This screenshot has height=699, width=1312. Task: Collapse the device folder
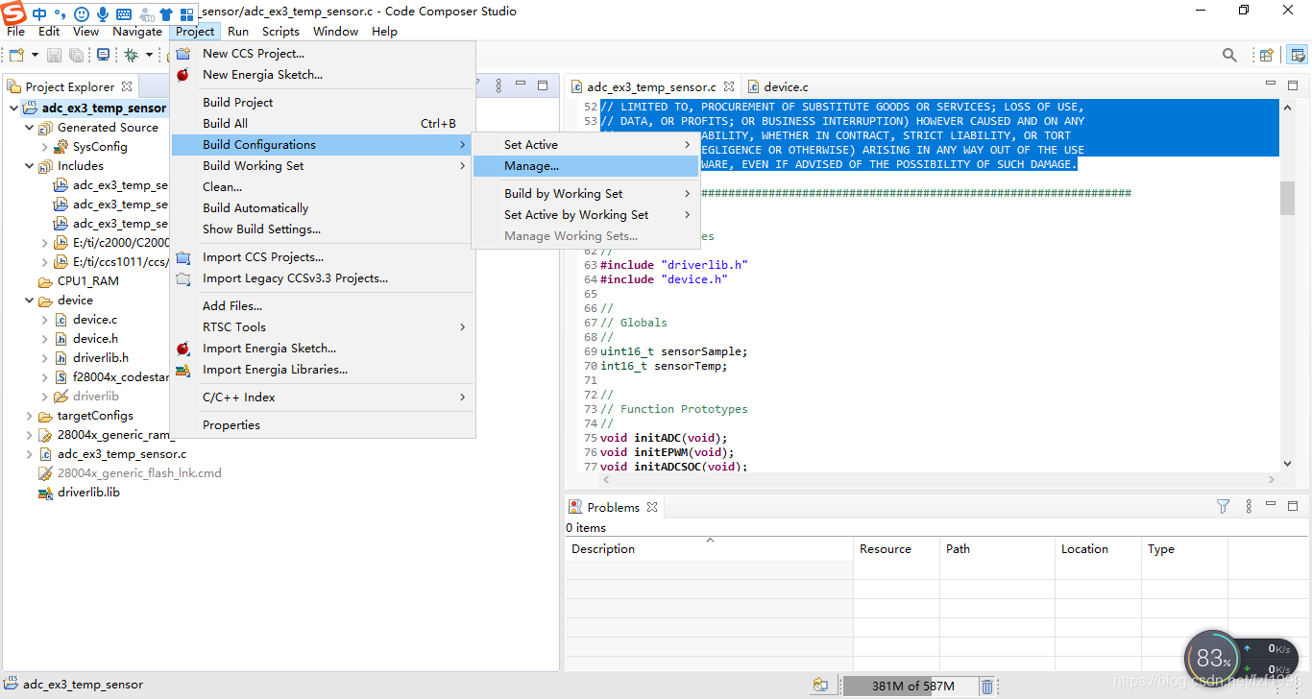click(x=29, y=301)
